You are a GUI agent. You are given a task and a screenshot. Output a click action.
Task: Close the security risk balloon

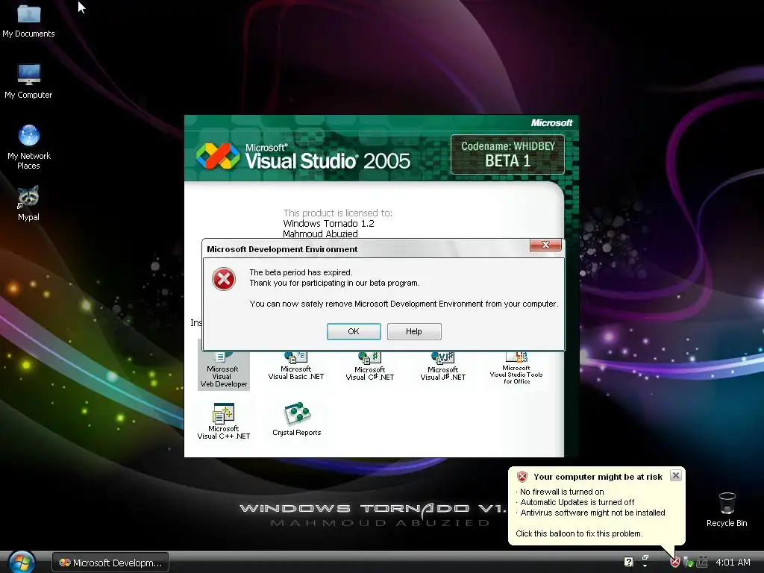pyautogui.click(x=675, y=475)
